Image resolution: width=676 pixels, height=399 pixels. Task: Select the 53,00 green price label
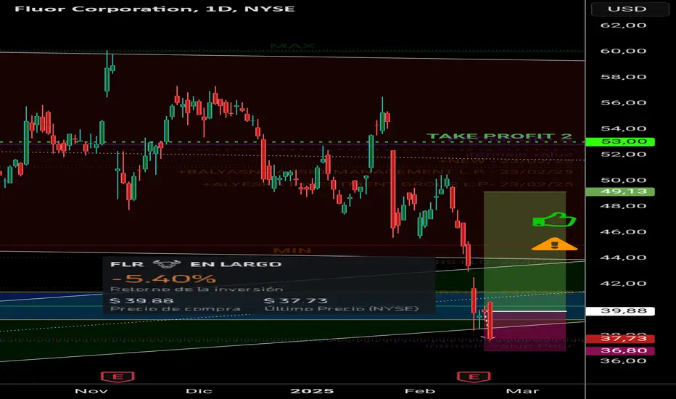tap(620, 141)
